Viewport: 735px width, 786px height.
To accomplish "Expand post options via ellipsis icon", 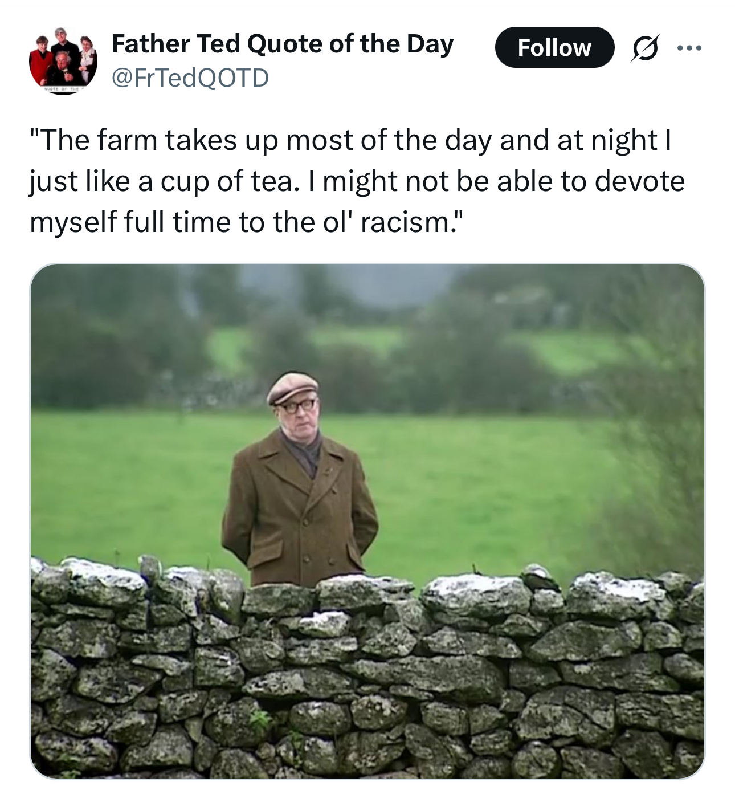I will tap(689, 48).
